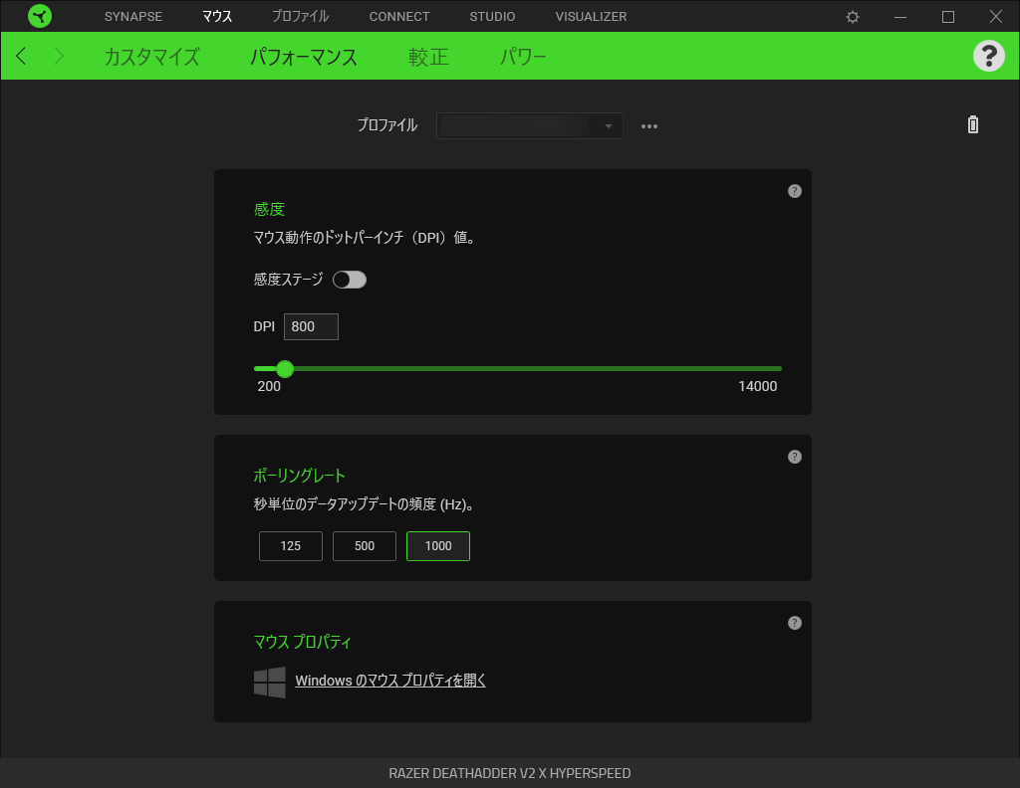Close the Synapse window
Viewport: 1020px width, 788px height.
(x=995, y=16)
